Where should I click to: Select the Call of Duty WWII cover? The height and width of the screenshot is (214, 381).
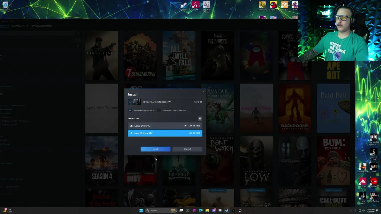pos(333,198)
